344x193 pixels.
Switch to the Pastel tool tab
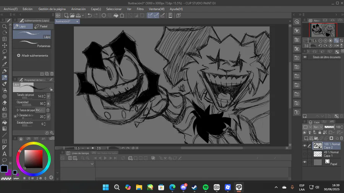[x=43, y=26]
